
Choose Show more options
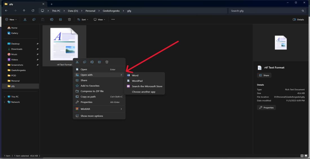pyautogui.click(x=99, y=116)
